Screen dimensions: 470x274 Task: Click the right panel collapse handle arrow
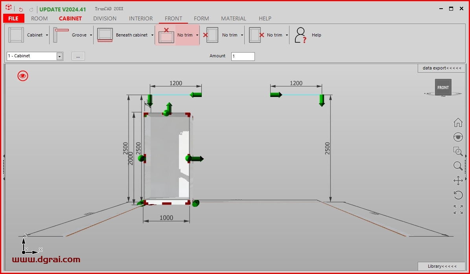[466, 156]
